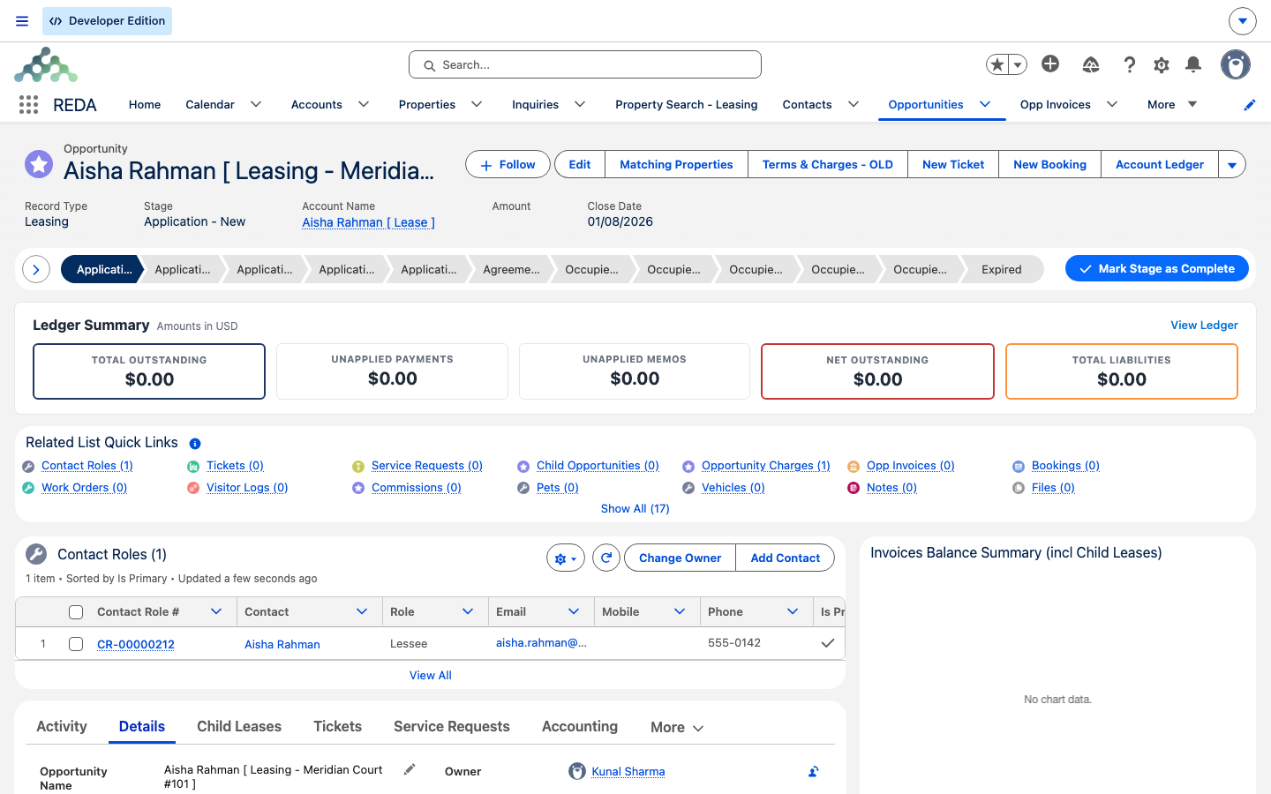Image resolution: width=1271 pixels, height=794 pixels.
Task: Open the global create plus icon
Action: pos(1050,64)
